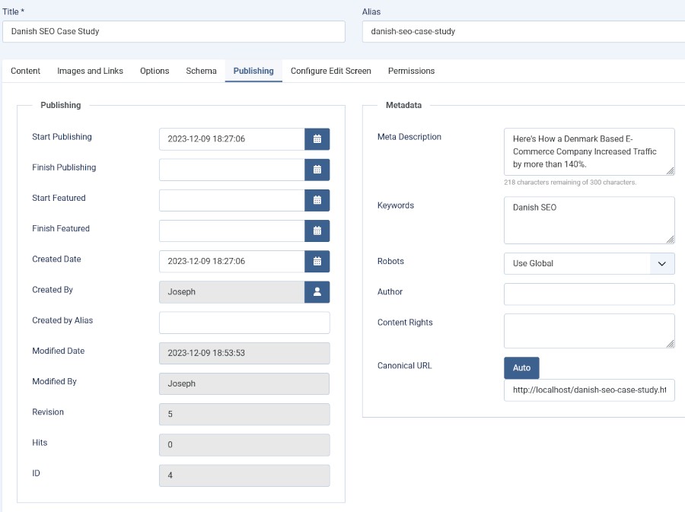The image size is (685, 512).
Task: Go to the Options tab
Action: click(155, 71)
